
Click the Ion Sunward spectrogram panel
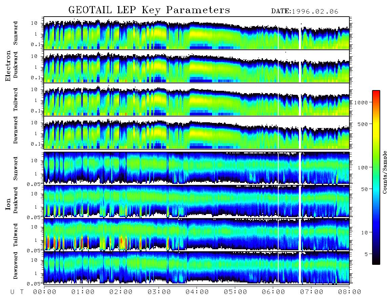coord(197,168)
